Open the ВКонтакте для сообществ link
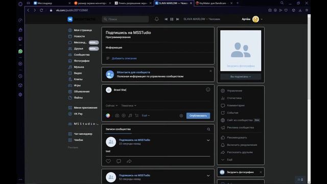Image resolution: width=327 pixels, height=184 pixels. pyautogui.click(x=133, y=72)
